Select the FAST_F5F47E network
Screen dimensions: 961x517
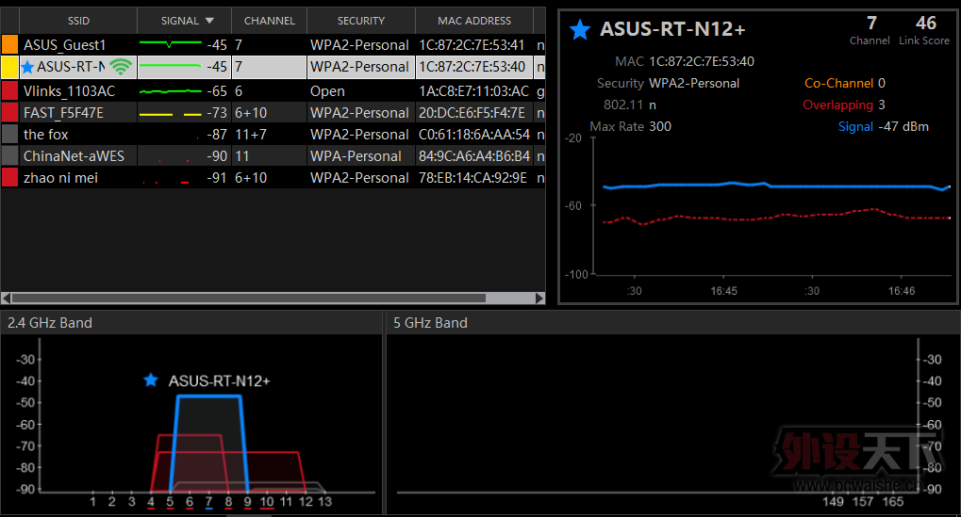pos(273,113)
